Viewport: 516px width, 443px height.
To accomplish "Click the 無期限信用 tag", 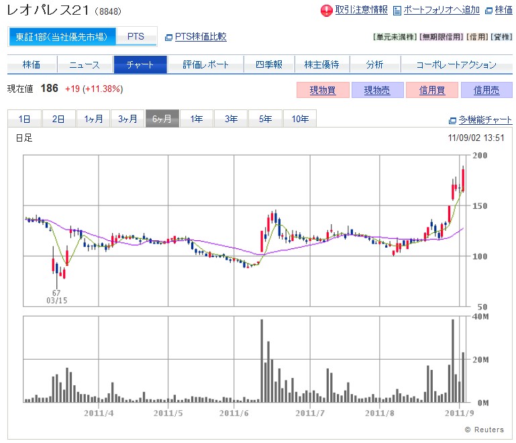I will coord(442,37).
